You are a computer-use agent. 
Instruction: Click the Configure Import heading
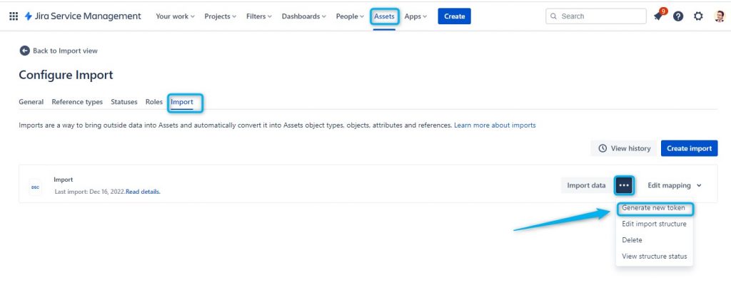click(x=66, y=75)
